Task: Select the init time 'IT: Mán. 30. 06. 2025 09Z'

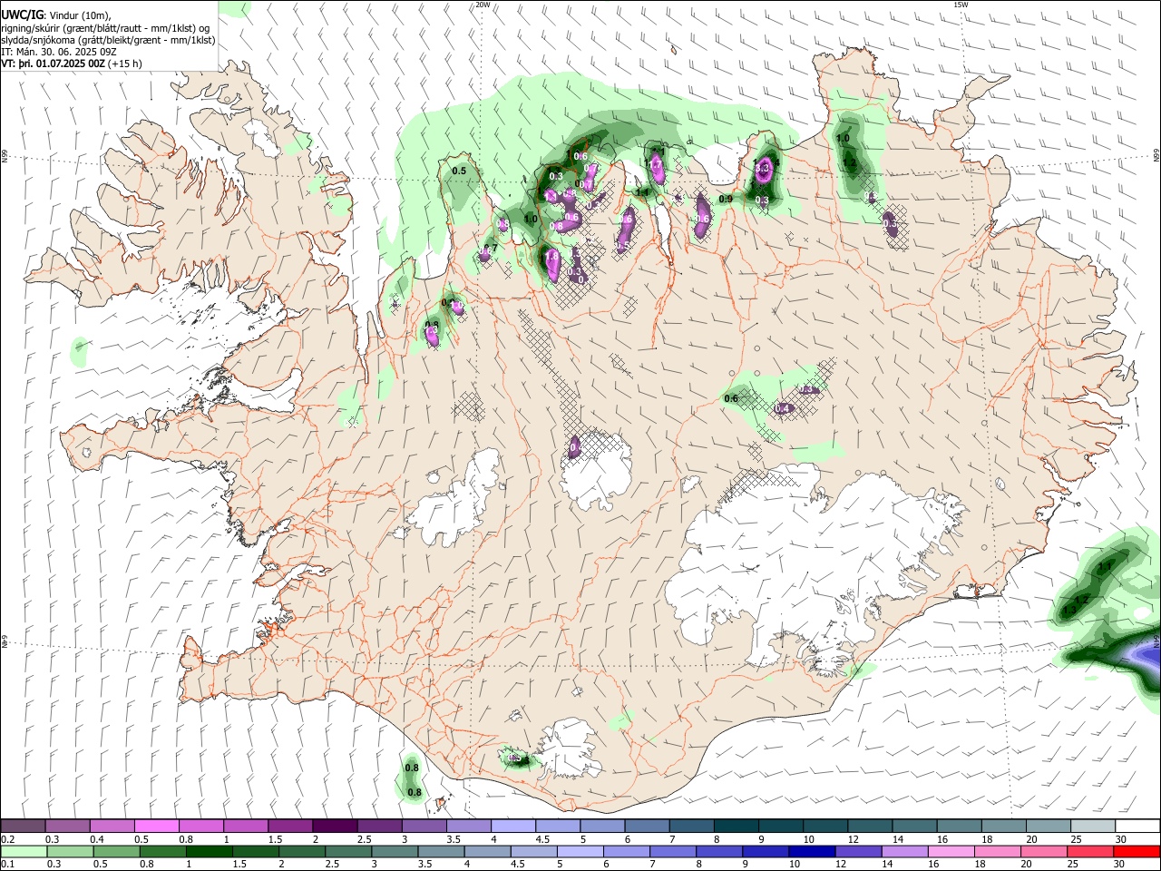Action: [x=59, y=52]
